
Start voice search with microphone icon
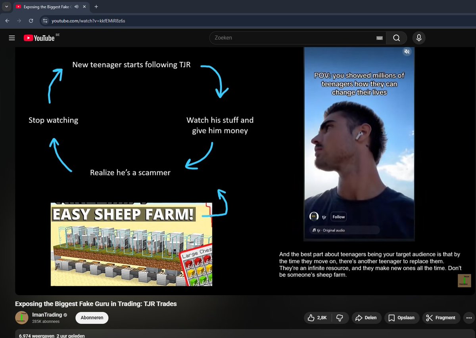click(418, 38)
